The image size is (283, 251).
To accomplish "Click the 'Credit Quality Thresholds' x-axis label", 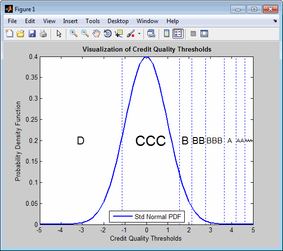I will [x=146, y=238].
